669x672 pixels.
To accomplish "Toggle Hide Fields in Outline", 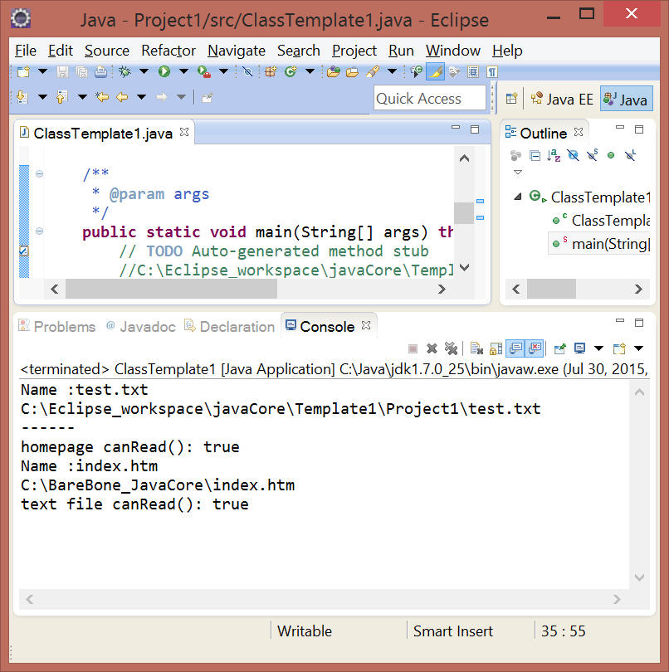I will pos(573,155).
